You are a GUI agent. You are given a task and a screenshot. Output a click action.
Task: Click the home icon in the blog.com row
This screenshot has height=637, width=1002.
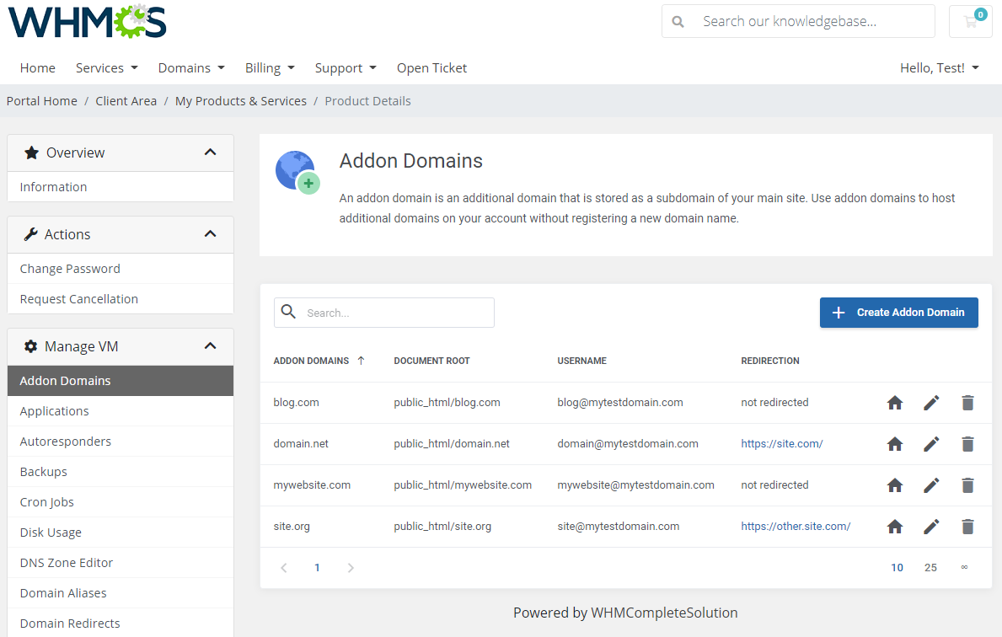pos(894,403)
